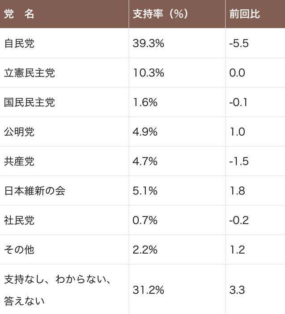285x314 pixels.
Task: Select the 支持なし、わからない cell
Action: (x=57, y=290)
